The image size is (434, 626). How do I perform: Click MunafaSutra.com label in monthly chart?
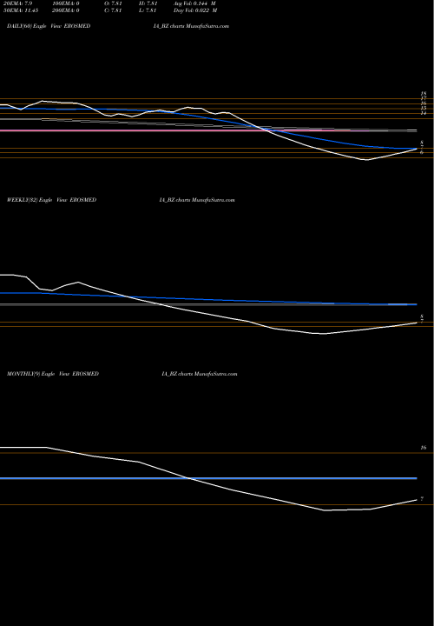tap(215, 374)
